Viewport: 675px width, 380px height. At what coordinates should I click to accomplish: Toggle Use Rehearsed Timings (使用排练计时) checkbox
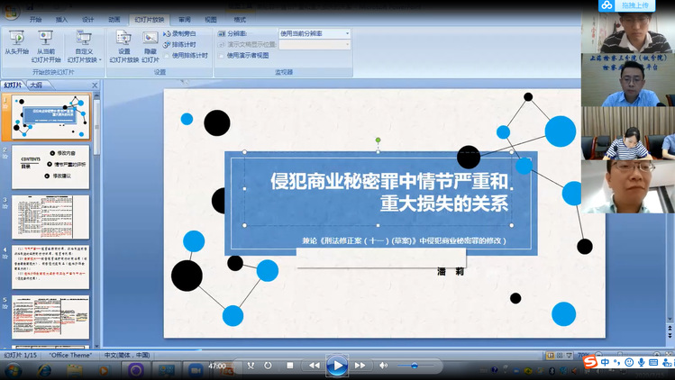pos(168,55)
